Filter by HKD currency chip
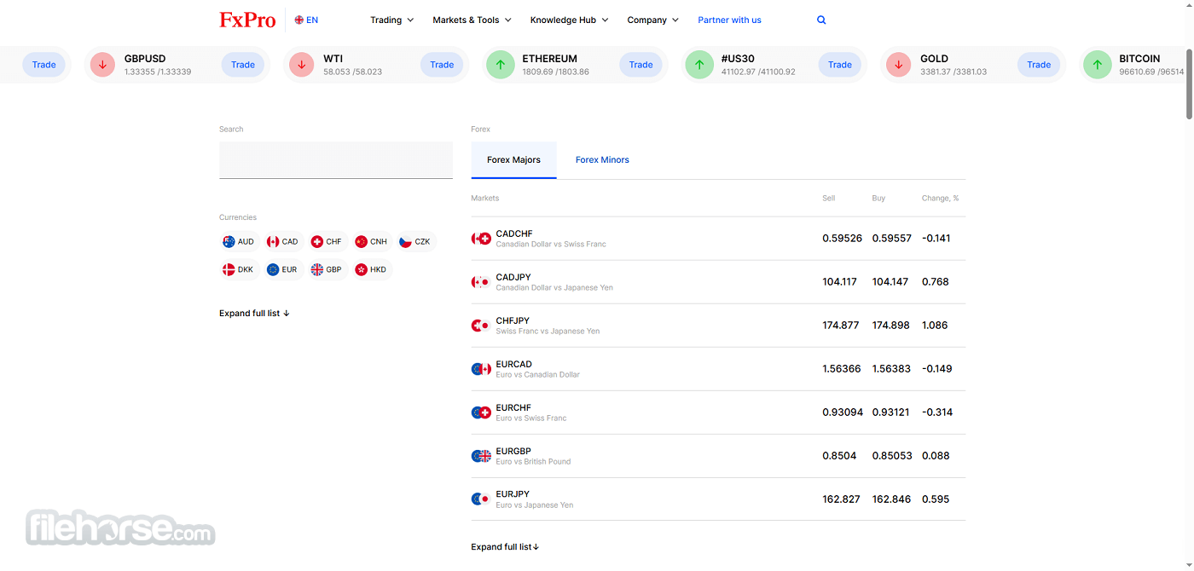Image resolution: width=1194 pixels, height=571 pixels. click(x=372, y=269)
